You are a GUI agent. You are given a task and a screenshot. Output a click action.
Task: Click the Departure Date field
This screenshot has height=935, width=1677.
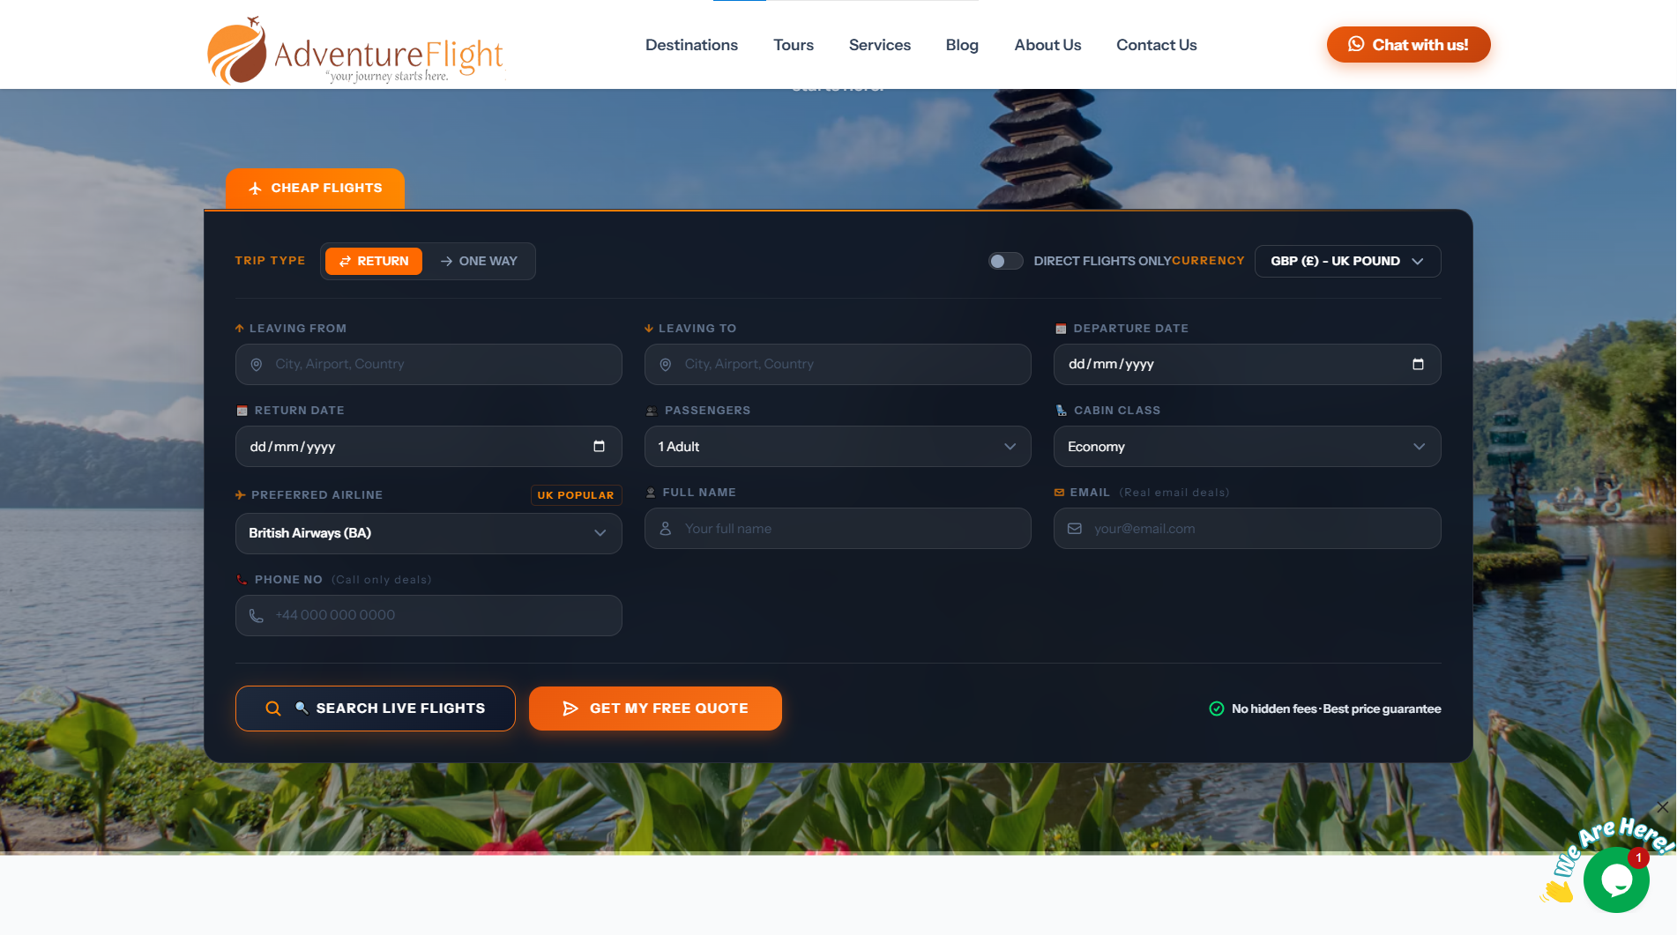click(1247, 365)
